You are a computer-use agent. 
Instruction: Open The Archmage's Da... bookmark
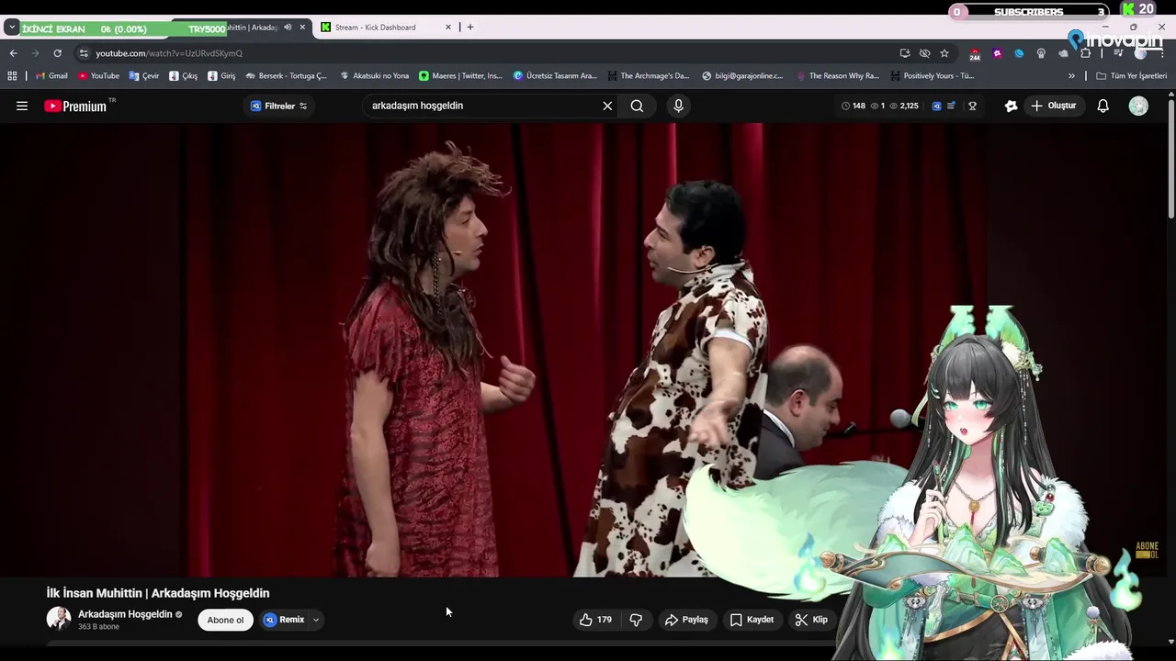click(649, 76)
